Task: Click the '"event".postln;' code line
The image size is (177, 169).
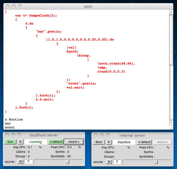Action: click(x=81, y=83)
